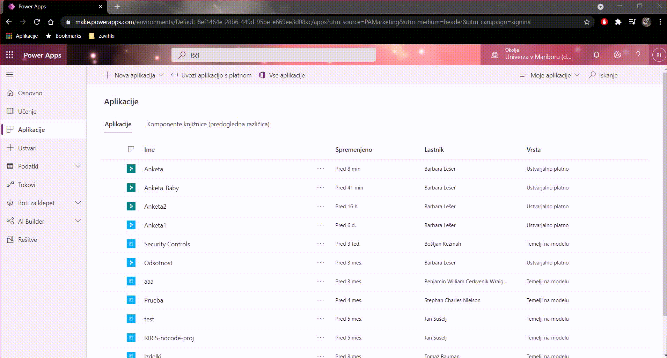Switch to Komponente knjižnice tab

(208, 124)
